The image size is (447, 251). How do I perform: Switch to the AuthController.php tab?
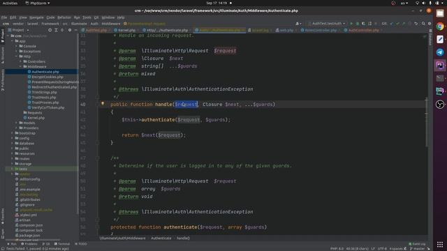(363, 30)
